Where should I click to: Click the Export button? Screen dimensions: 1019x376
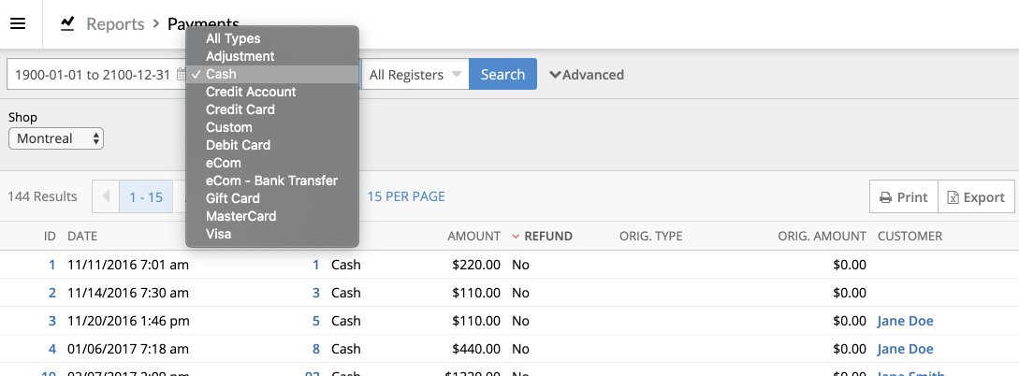pyautogui.click(x=976, y=196)
